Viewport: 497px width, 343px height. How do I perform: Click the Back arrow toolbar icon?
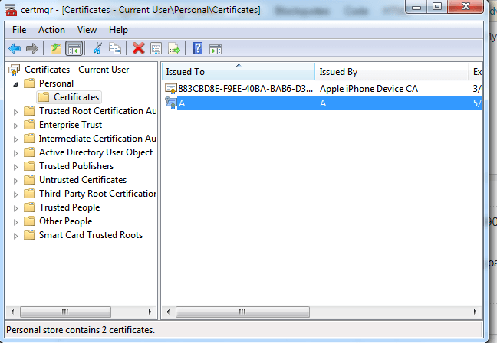pos(15,48)
